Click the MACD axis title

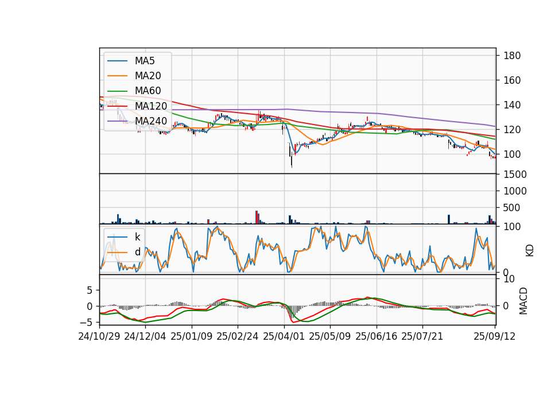coord(523,301)
